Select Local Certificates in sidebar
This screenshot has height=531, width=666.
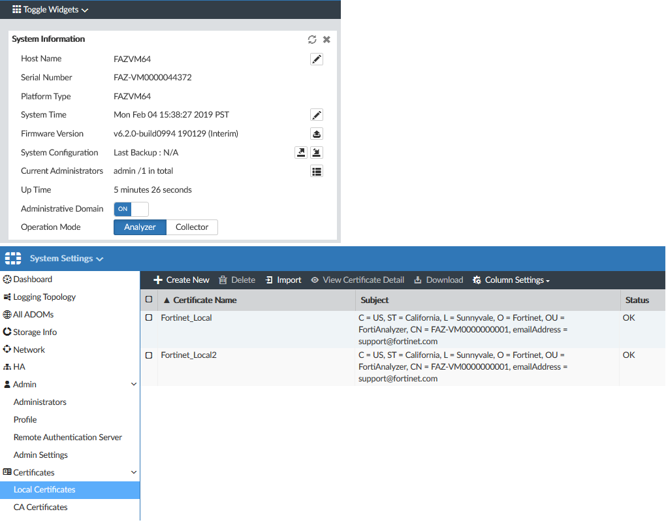tap(70, 490)
